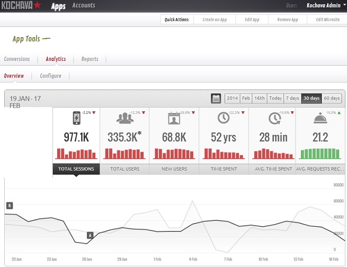Click the 4 Feb axis label
Viewport: 347px width, 267px height.
[x=193, y=259]
